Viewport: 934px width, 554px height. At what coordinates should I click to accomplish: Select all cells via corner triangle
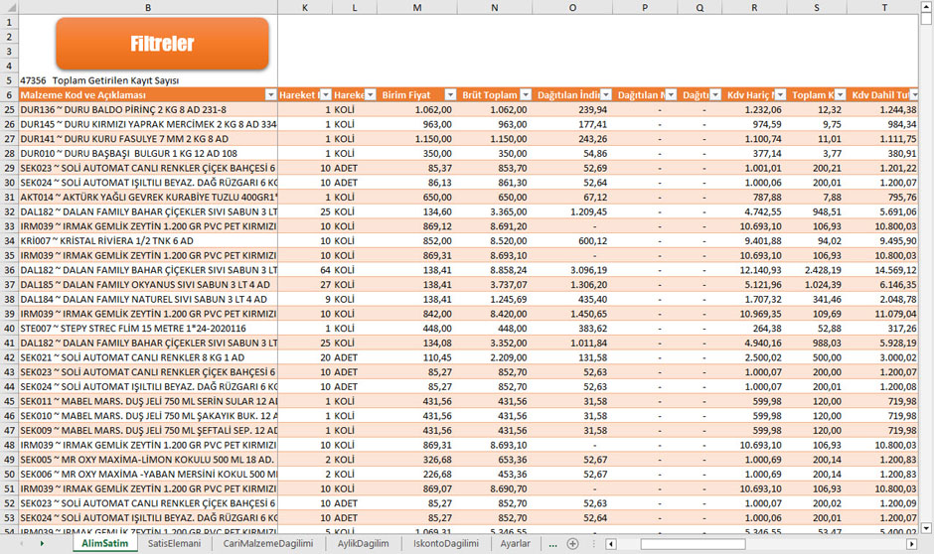click(9, 7)
